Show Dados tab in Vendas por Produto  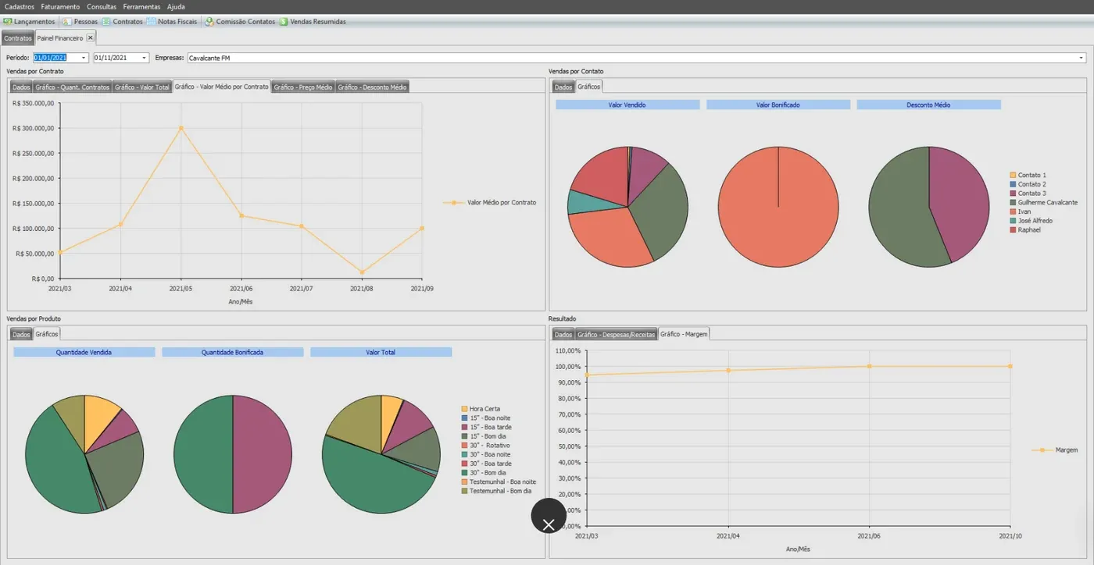point(21,334)
